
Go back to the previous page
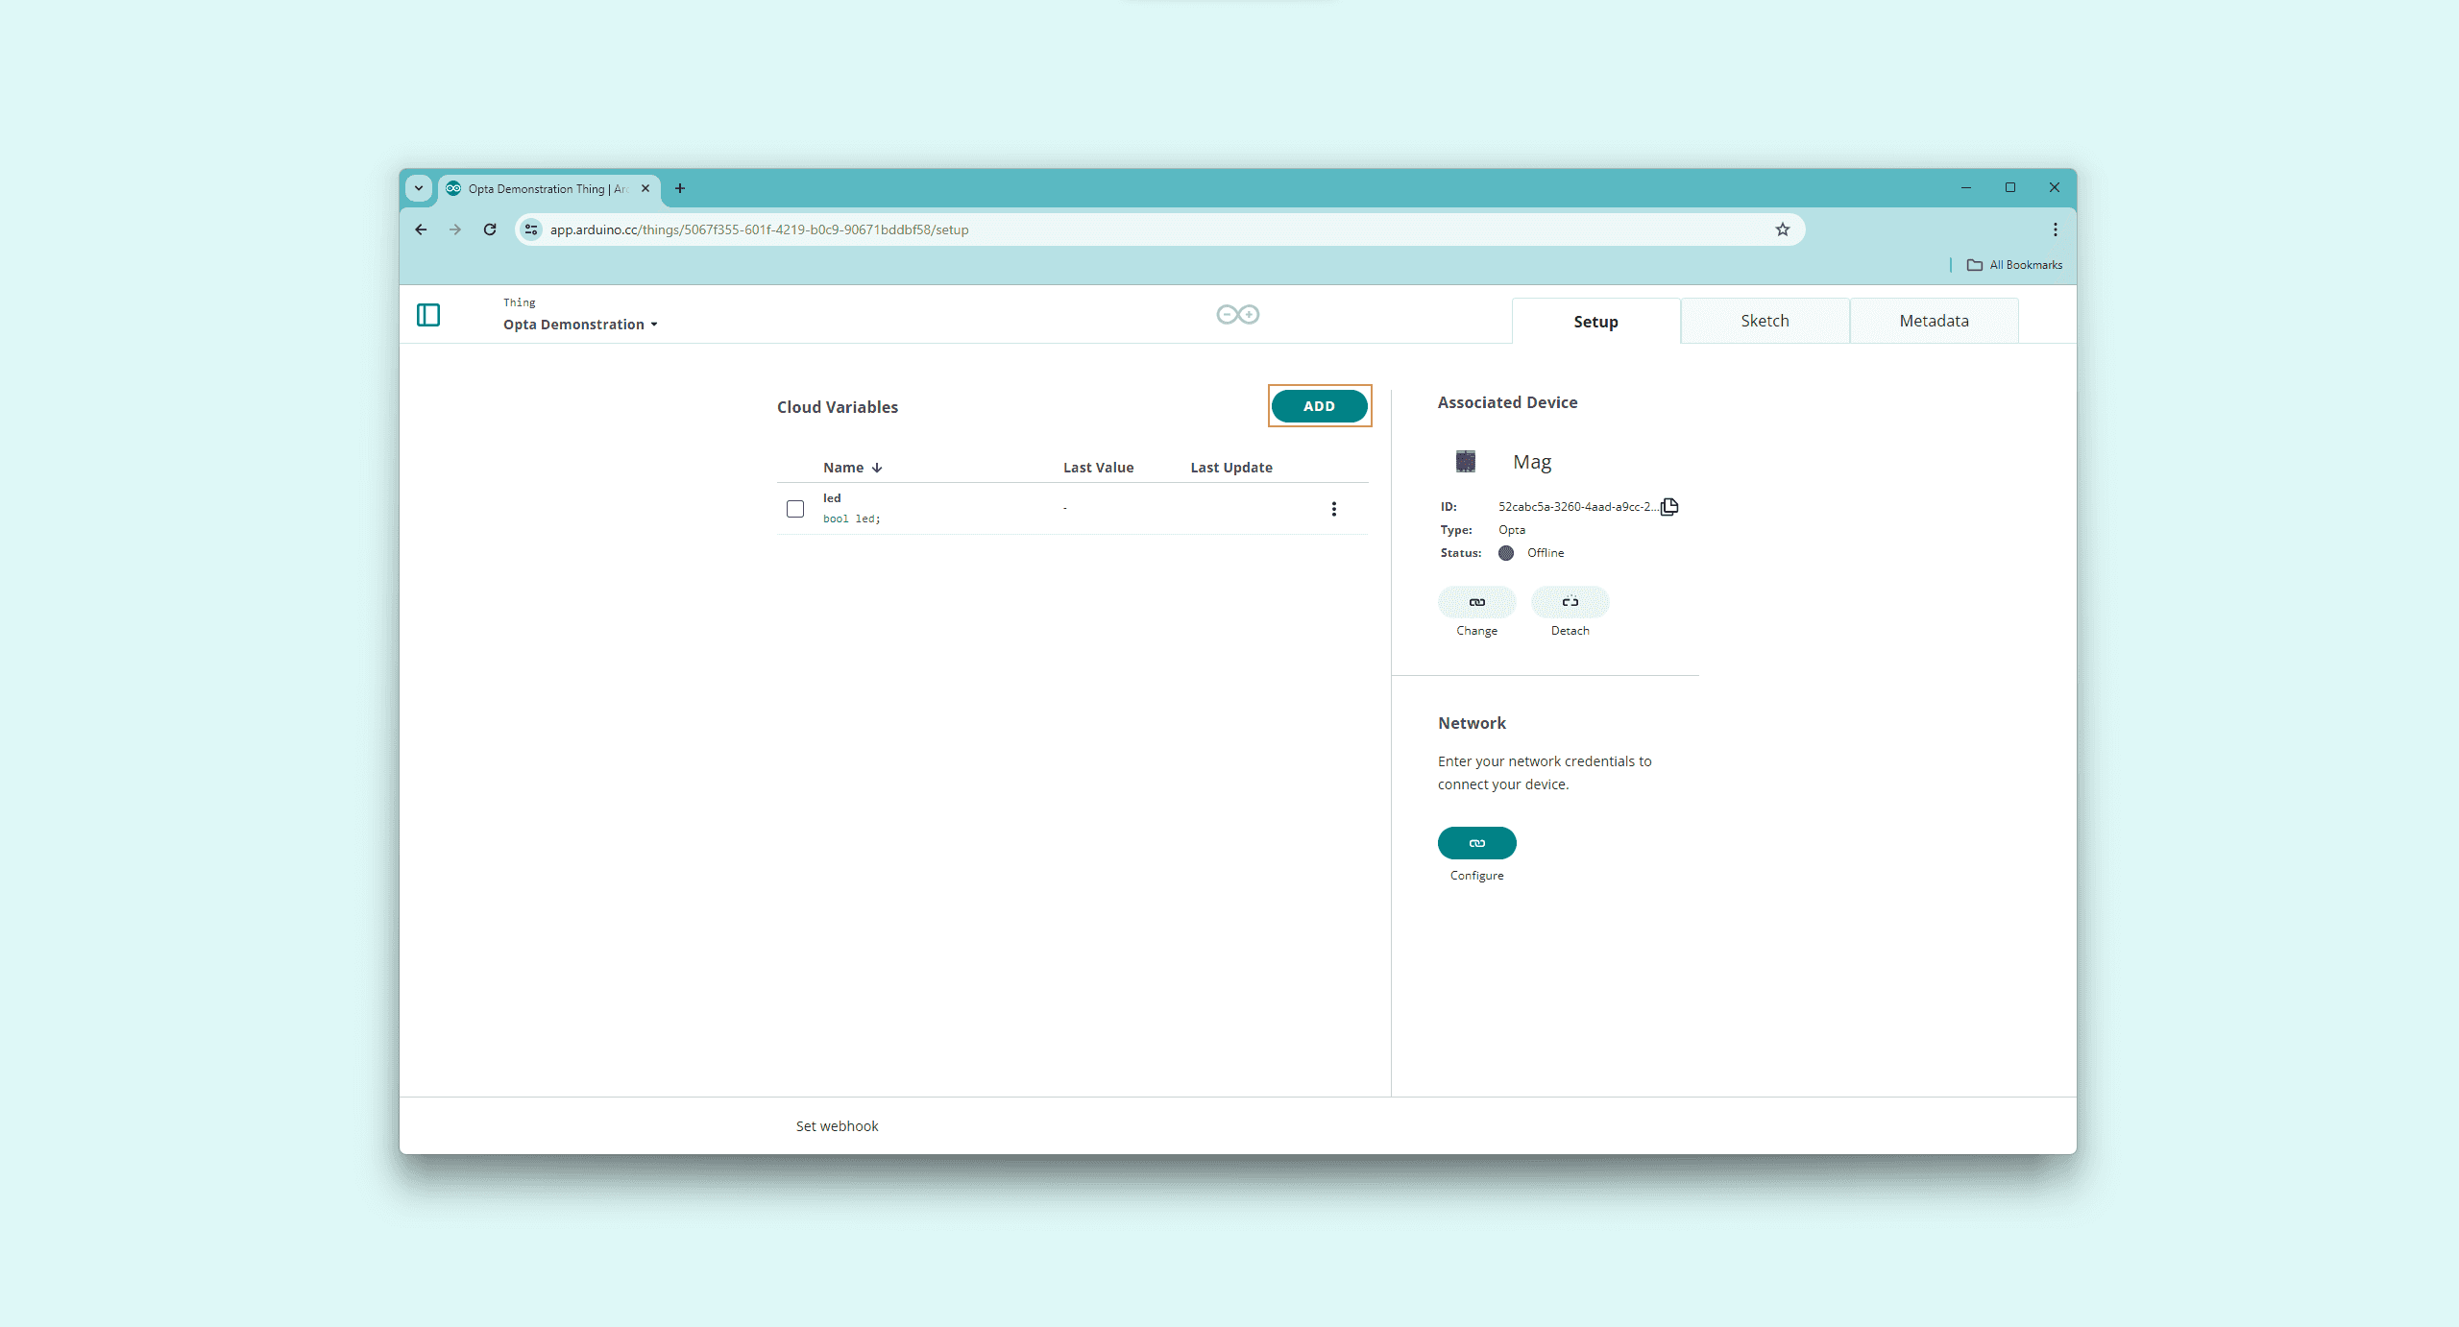421,229
